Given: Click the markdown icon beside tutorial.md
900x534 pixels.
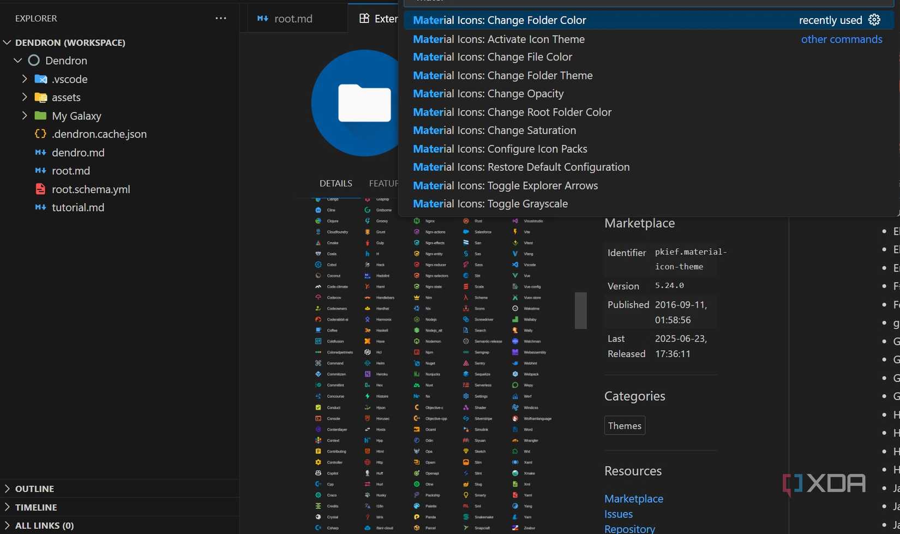Looking at the screenshot, I should click(x=40, y=207).
